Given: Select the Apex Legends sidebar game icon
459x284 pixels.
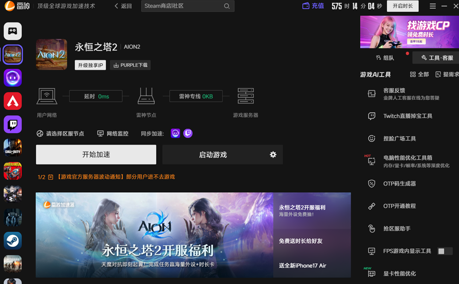Looking at the screenshot, I should click(x=13, y=101).
